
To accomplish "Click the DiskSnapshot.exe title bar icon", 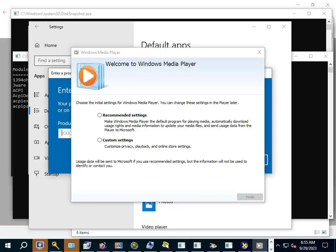I will pos(16,13).
